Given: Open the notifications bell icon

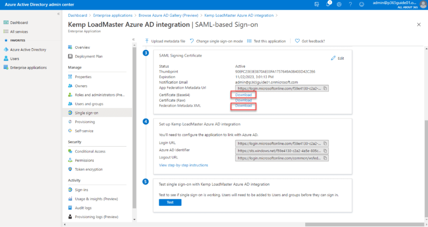Looking at the screenshot, I should [x=328, y=4].
